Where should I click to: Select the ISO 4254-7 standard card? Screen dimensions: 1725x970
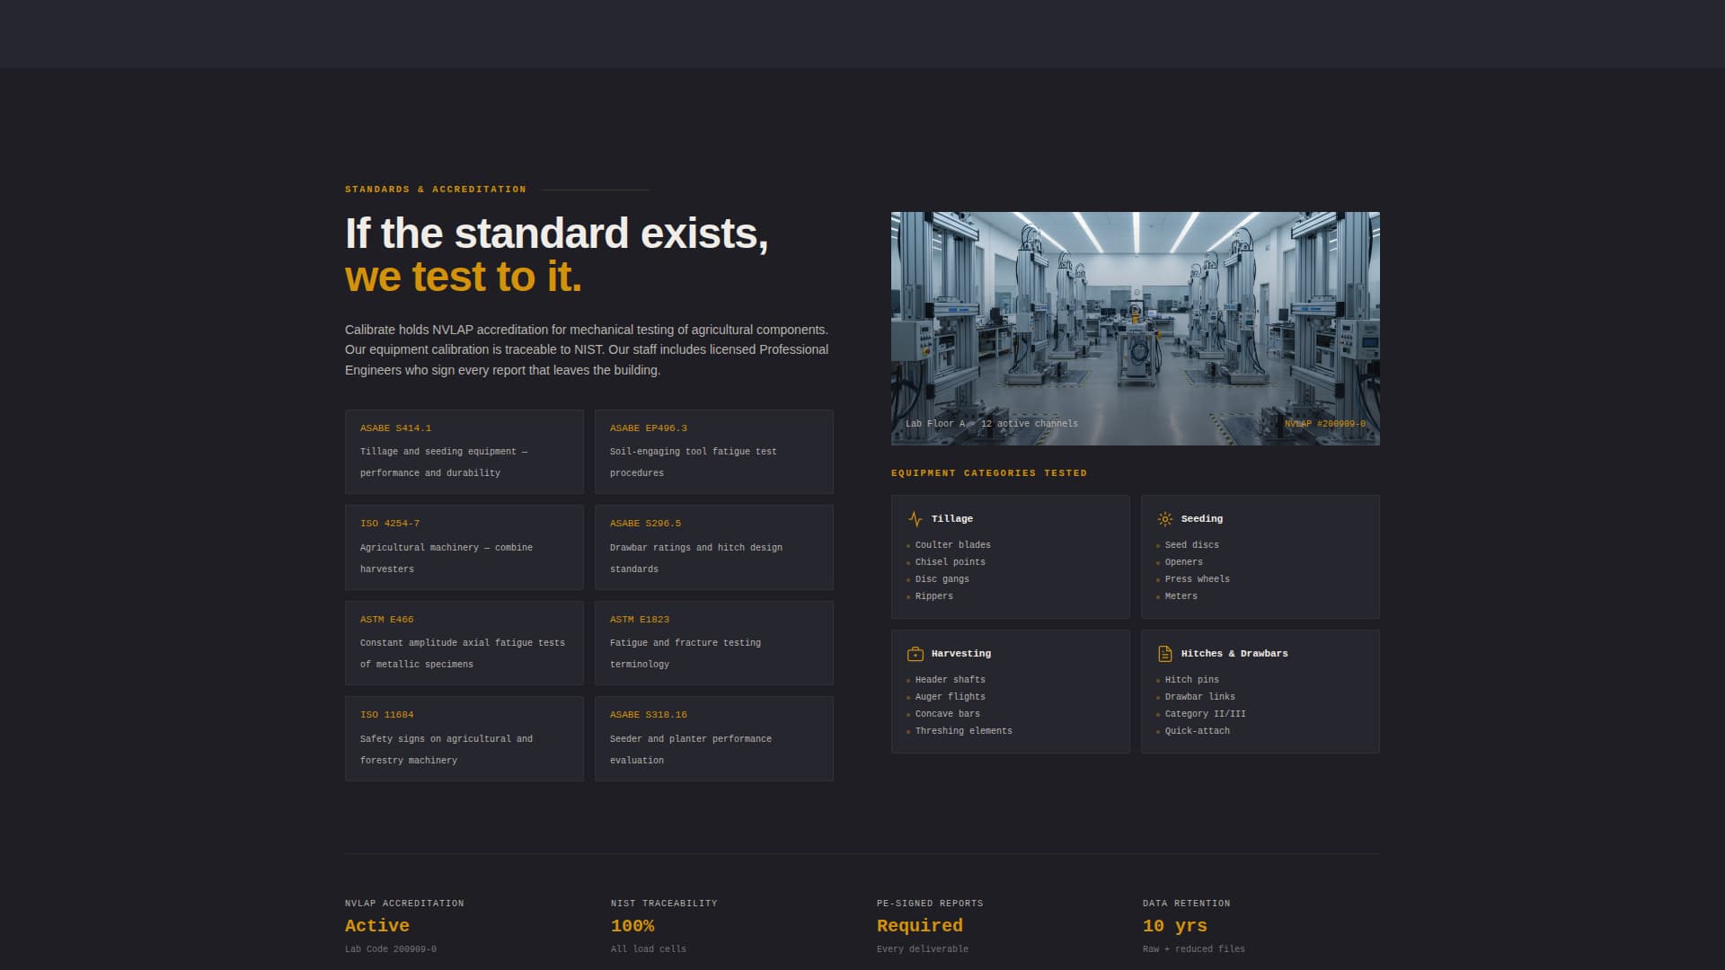tap(464, 547)
